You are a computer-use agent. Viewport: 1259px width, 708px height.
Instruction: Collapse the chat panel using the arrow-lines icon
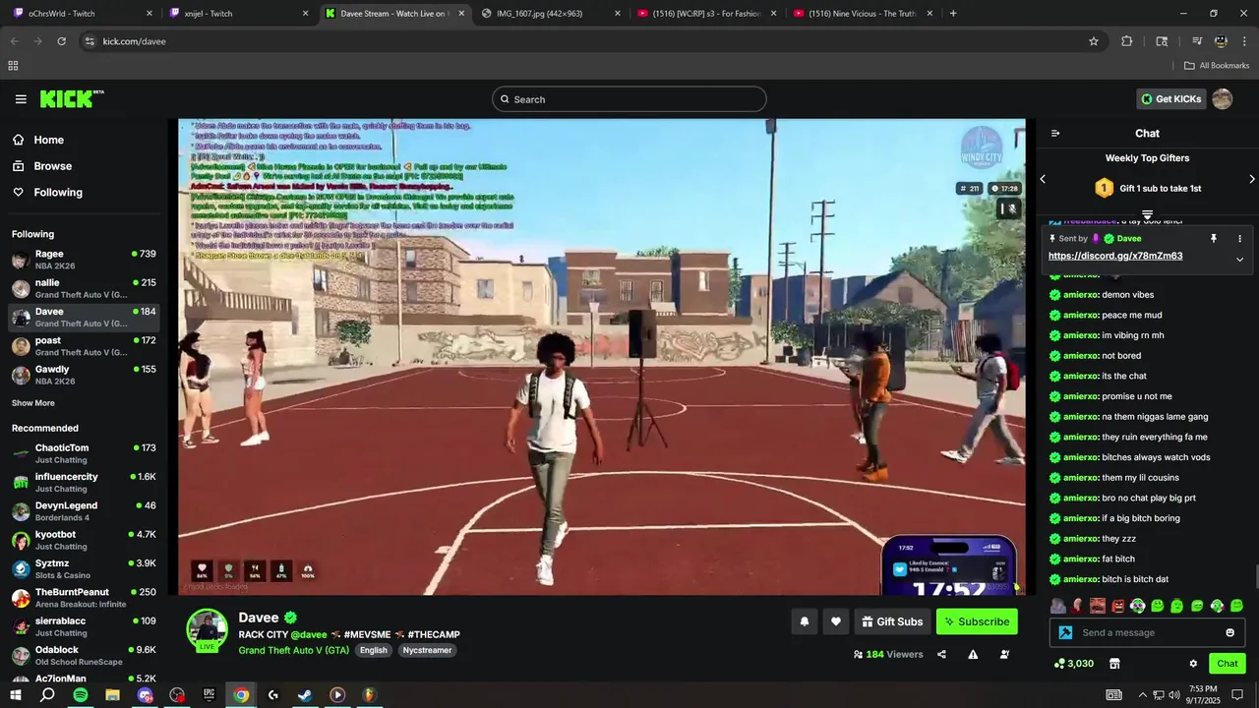(1055, 134)
